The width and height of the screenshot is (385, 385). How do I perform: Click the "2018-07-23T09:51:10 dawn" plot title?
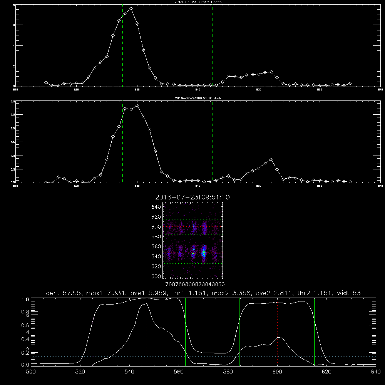tap(198, 2)
